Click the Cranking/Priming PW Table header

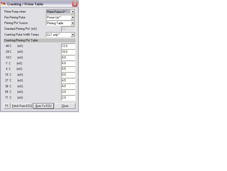[40, 40]
